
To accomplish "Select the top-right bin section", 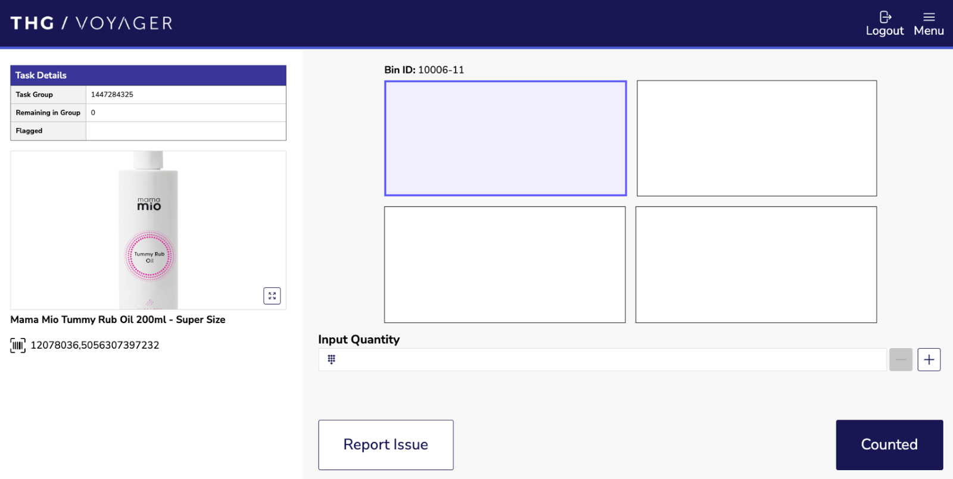I will pos(757,138).
